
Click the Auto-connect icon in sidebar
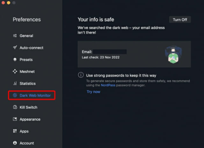coord(15,48)
